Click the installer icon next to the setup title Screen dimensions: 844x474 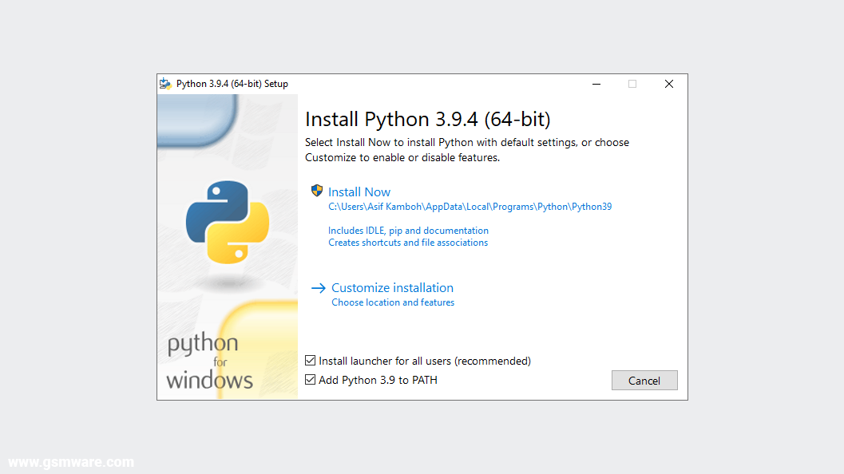166,83
